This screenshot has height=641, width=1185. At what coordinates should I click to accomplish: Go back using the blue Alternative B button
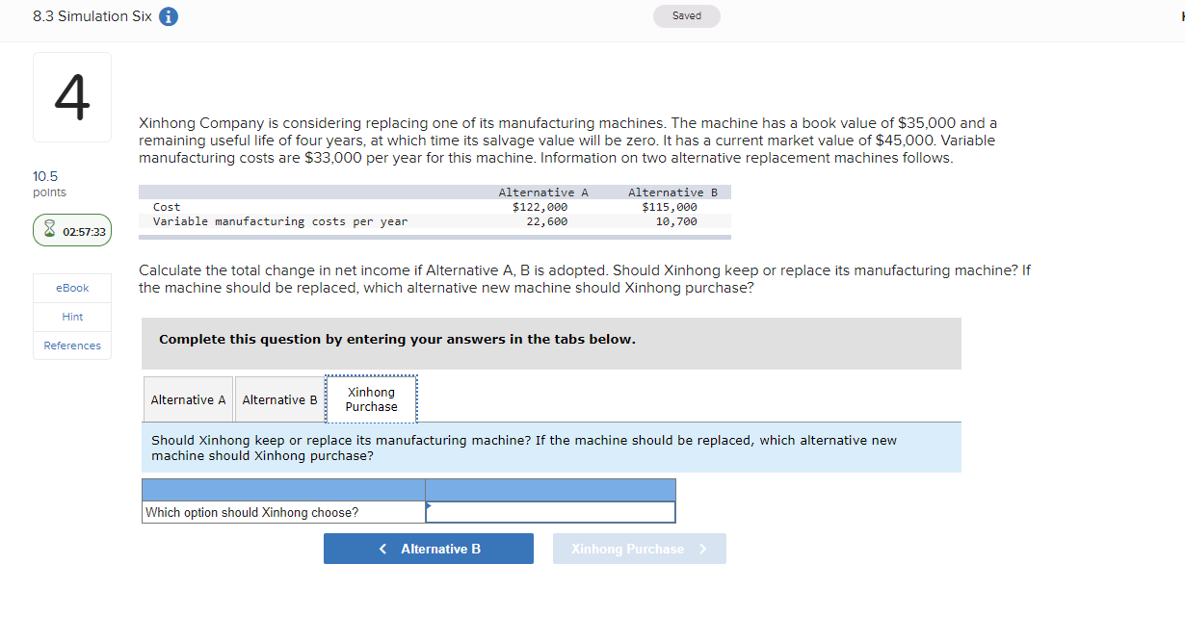click(x=429, y=549)
